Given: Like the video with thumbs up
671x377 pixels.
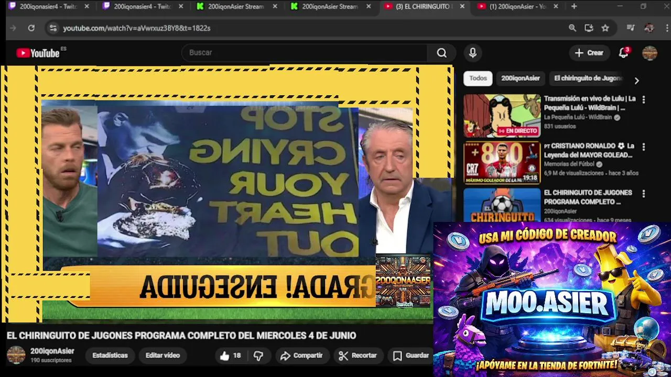Looking at the screenshot, I should pyautogui.click(x=230, y=356).
